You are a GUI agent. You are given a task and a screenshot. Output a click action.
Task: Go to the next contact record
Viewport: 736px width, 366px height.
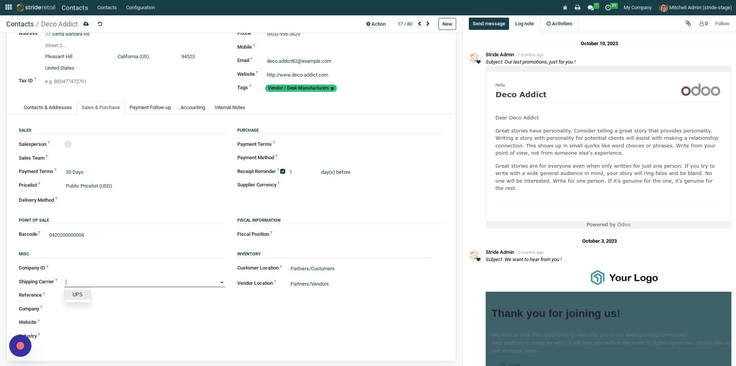pyautogui.click(x=428, y=24)
